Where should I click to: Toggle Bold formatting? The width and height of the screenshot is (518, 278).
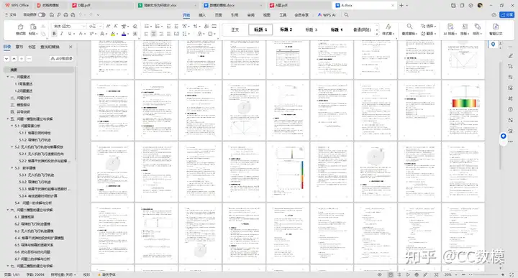(x=54, y=34)
